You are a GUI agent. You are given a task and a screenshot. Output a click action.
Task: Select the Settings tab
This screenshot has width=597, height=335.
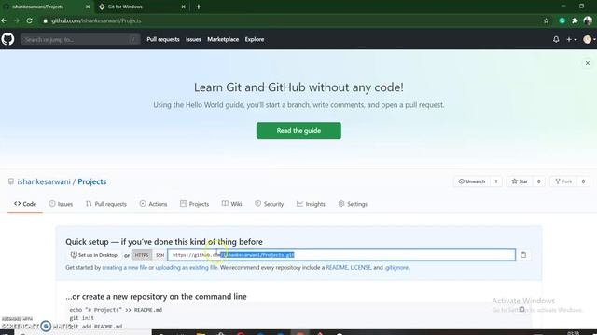point(353,204)
